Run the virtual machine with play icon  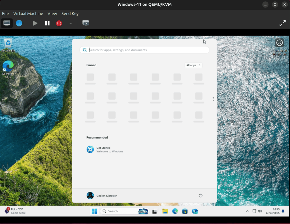pyautogui.click(x=35, y=23)
